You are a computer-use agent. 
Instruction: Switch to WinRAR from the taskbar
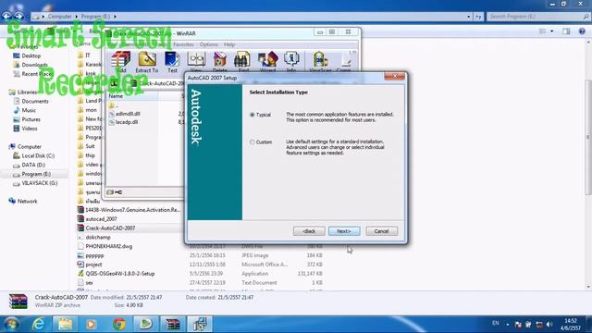point(173,324)
